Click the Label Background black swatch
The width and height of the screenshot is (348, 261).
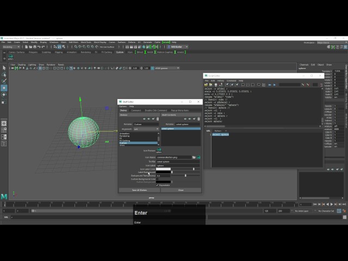coord(163,172)
